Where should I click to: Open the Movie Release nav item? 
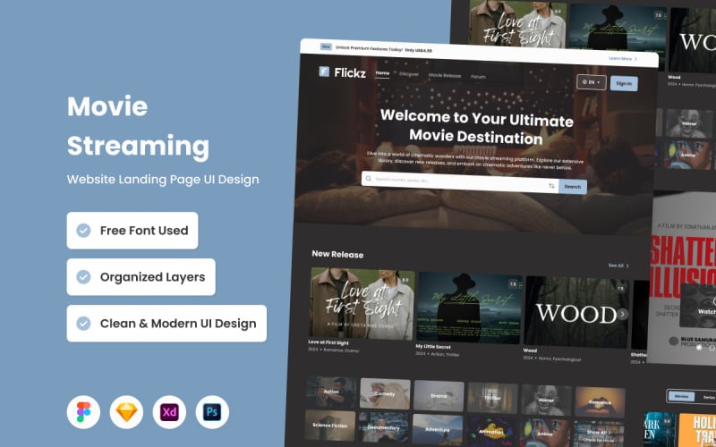[x=445, y=75]
